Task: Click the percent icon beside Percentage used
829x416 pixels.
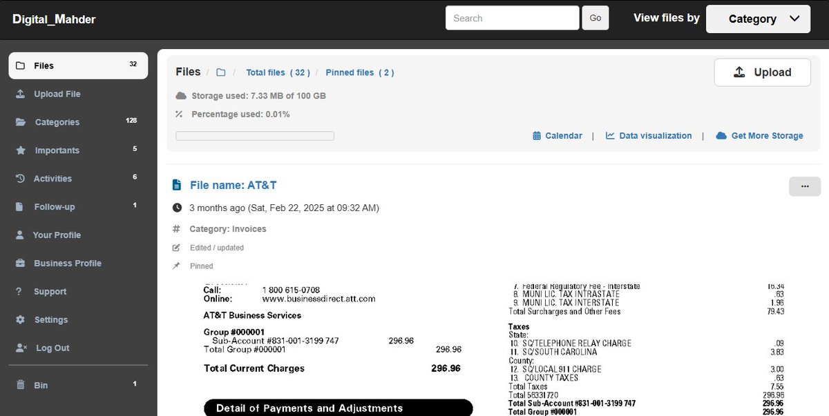Action: [179, 115]
